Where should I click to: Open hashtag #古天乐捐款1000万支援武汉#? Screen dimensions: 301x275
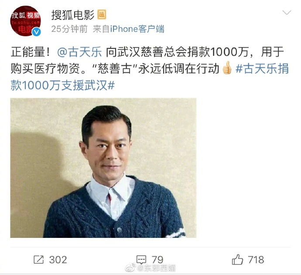[150, 77]
